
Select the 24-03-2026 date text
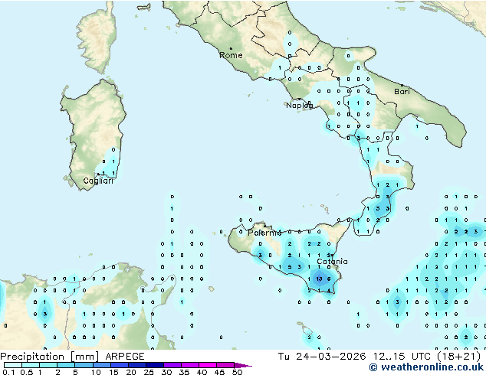coord(330,357)
